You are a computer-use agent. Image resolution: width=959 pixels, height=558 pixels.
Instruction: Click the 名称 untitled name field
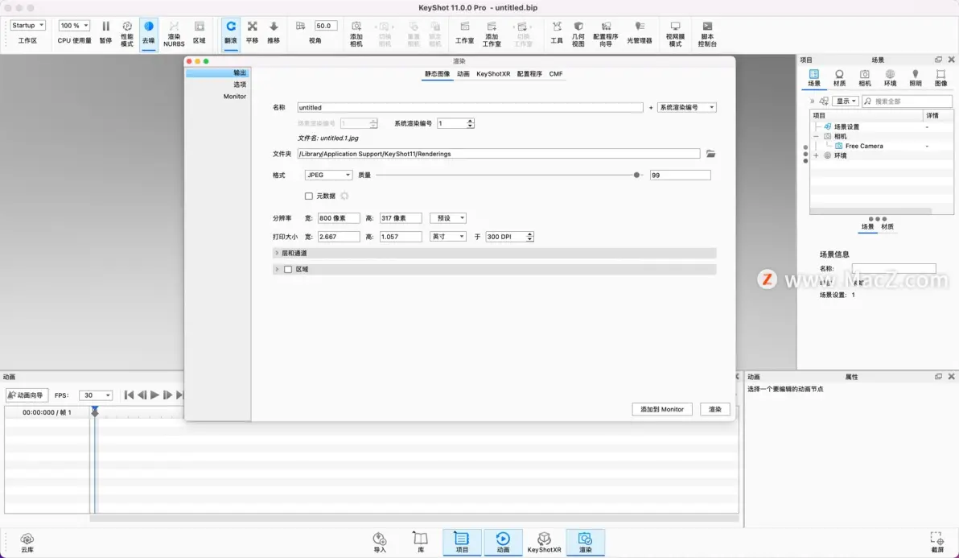470,107
